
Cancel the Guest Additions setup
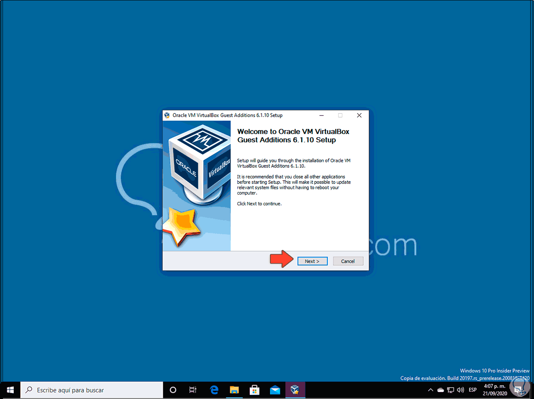pyautogui.click(x=348, y=261)
